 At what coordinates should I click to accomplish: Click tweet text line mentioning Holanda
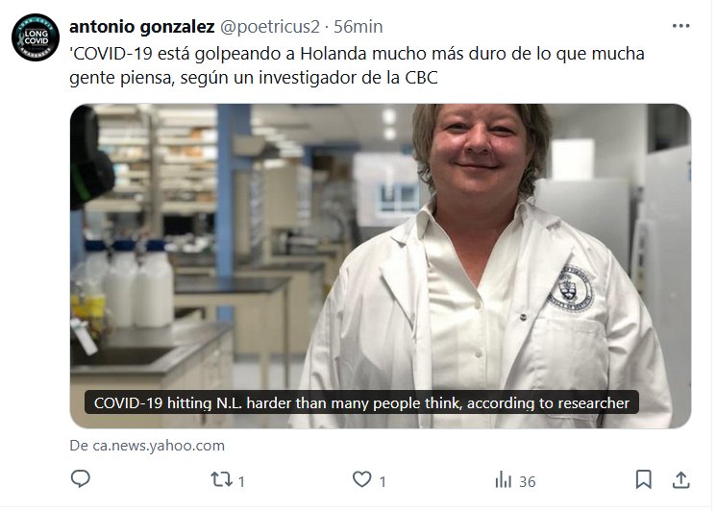[x=357, y=54]
